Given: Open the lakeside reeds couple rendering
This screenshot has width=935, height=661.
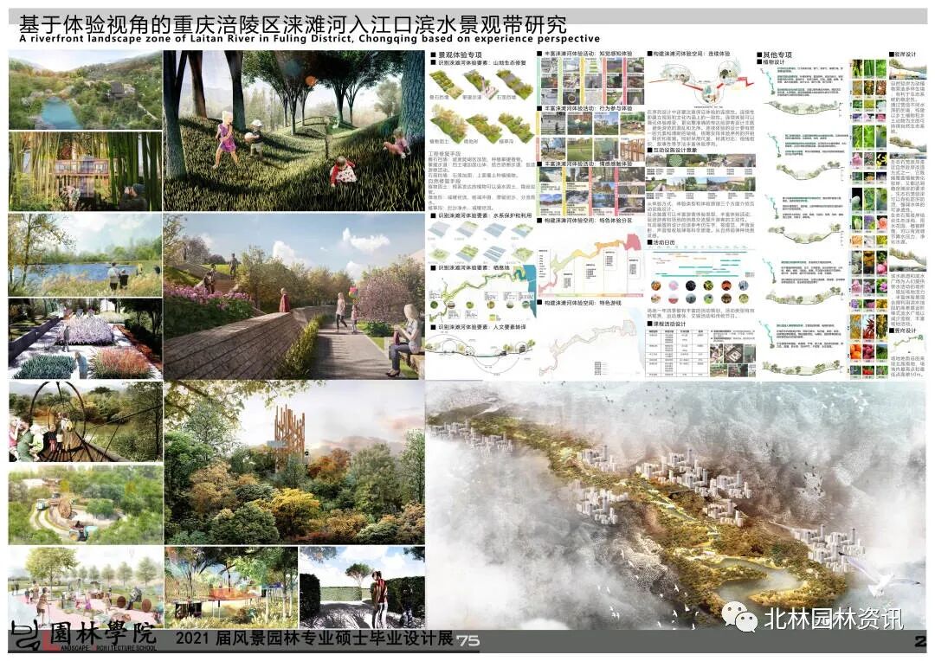Looking at the screenshot, I should click(85, 255).
